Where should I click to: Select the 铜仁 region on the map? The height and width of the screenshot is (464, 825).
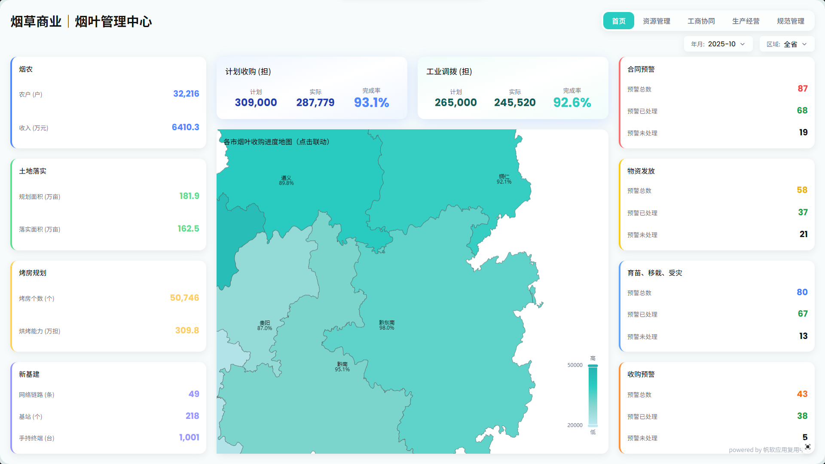(x=504, y=179)
